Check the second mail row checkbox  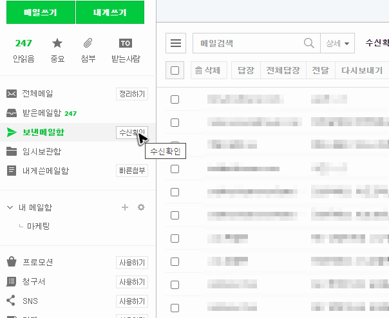tap(175, 122)
